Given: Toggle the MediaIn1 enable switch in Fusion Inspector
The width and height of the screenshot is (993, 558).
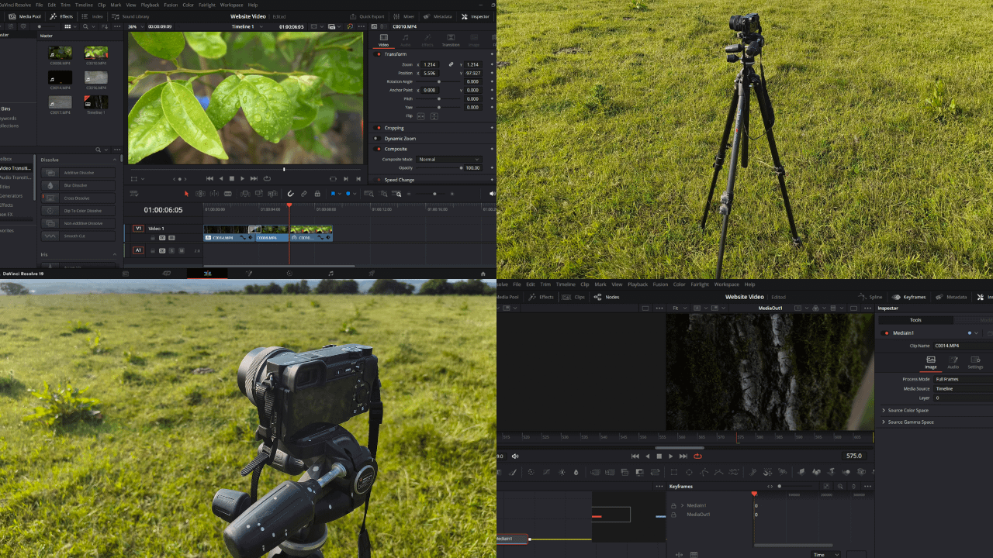Looking at the screenshot, I should coord(887,333).
